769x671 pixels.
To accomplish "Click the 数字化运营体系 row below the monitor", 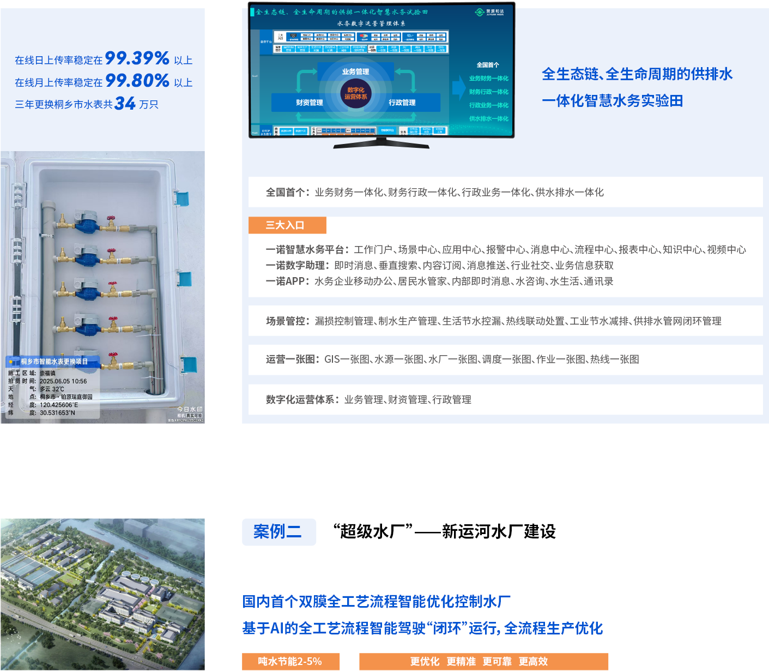I will pyautogui.click(x=505, y=399).
